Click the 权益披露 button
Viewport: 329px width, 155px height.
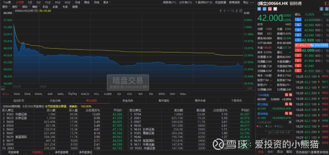coord(221,2)
